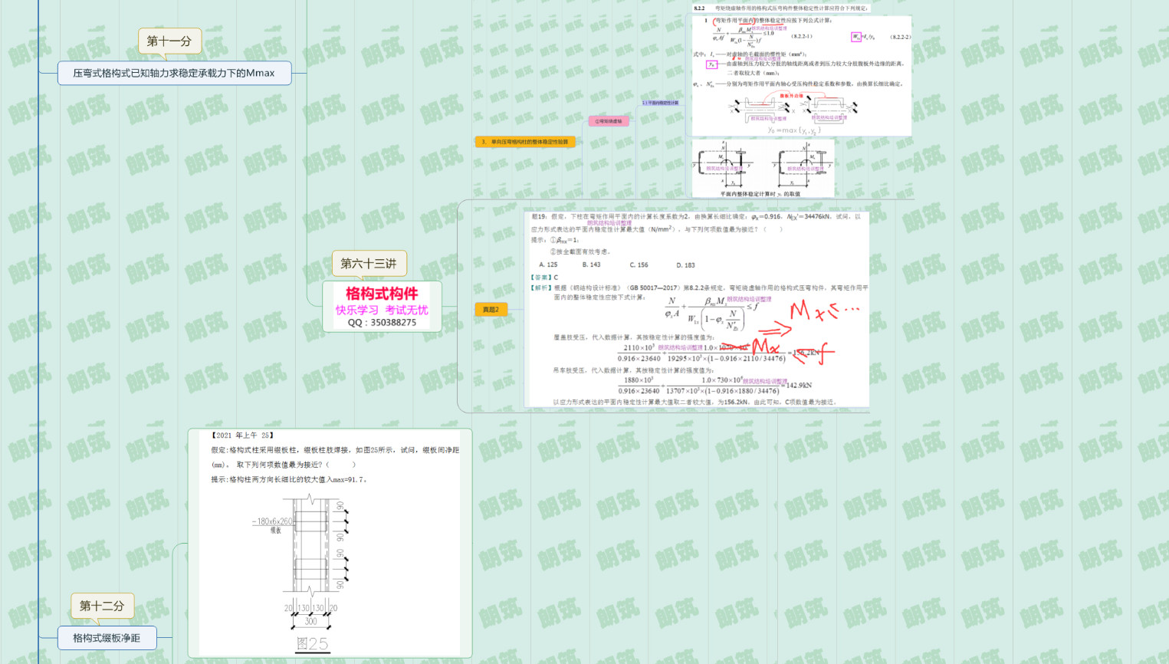Screen dimensions: 1169x664
Task: Click answer option C. 156
Action: pyautogui.click(x=639, y=265)
